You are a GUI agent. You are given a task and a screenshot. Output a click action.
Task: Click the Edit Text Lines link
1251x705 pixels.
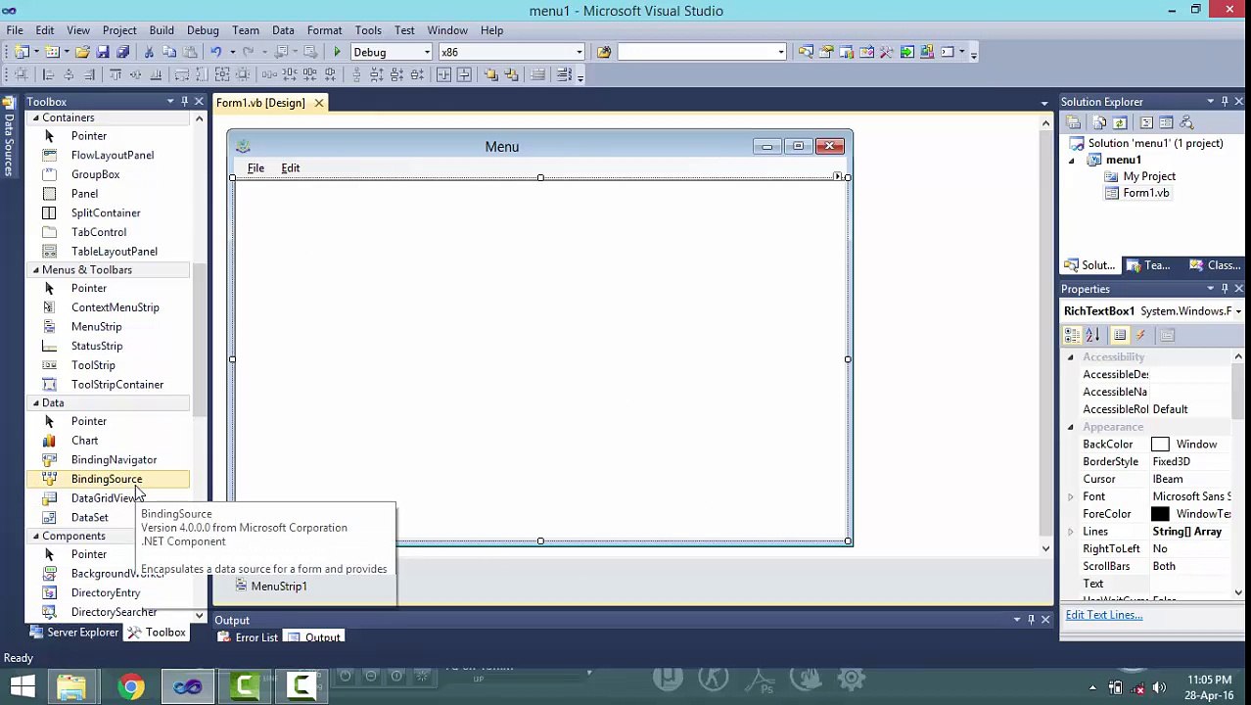pyautogui.click(x=1103, y=615)
